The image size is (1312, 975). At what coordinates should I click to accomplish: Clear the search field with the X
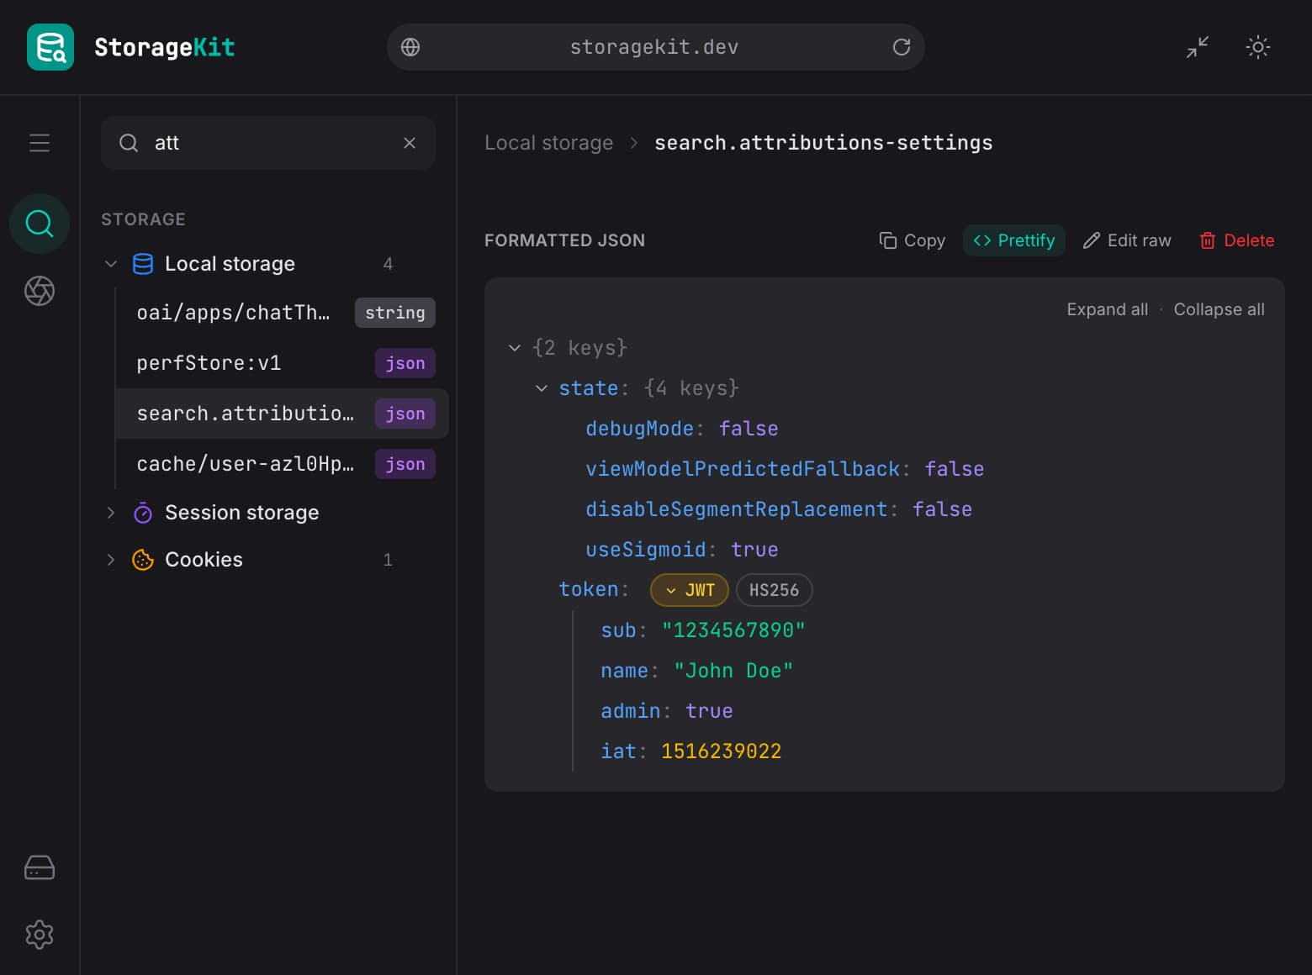[410, 143]
